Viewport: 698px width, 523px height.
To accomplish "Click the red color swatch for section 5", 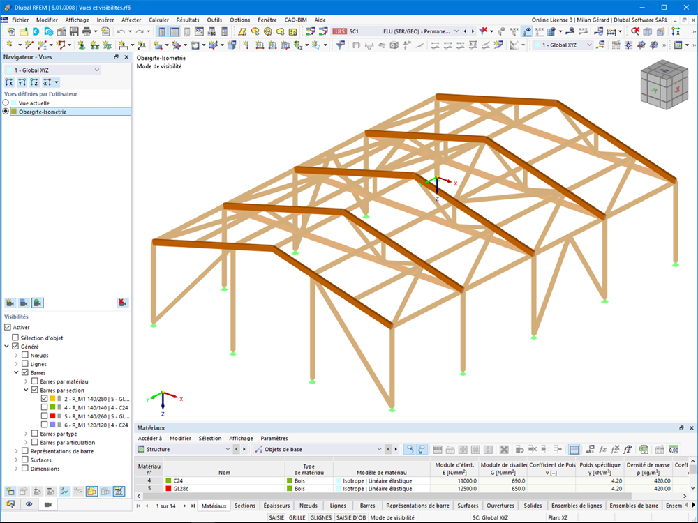I will point(52,416).
